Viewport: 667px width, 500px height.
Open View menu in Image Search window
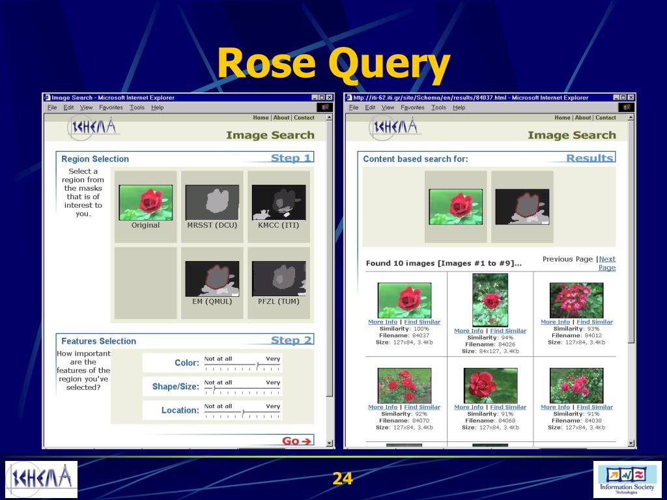86,107
